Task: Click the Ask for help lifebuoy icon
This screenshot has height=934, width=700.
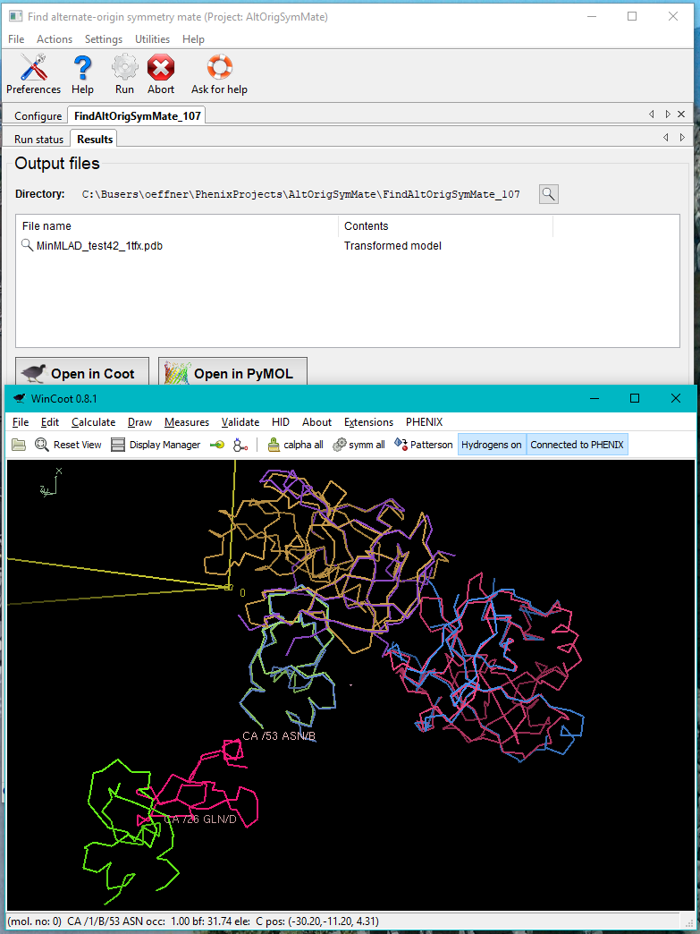Action: click(219, 73)
